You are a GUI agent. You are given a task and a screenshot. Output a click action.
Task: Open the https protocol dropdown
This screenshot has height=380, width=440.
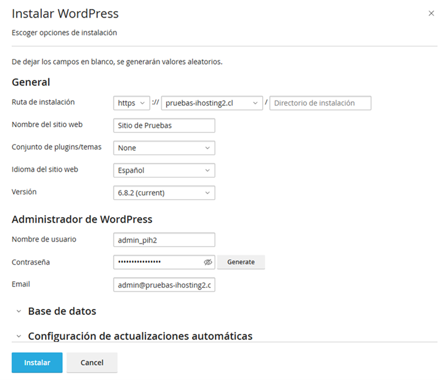[x=131, y=103]
